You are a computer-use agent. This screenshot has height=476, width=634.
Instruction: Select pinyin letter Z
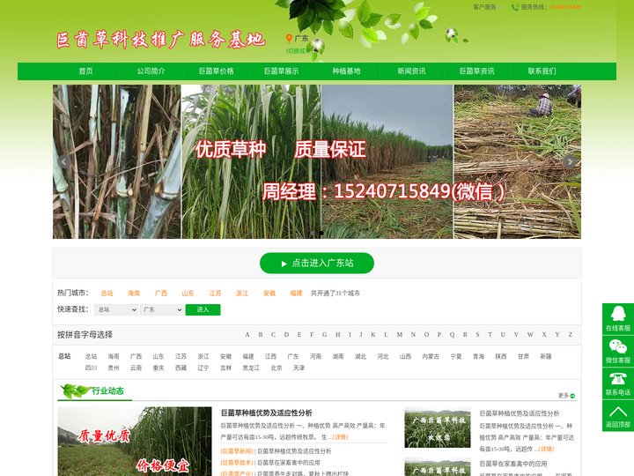click(x=571, y=335)
